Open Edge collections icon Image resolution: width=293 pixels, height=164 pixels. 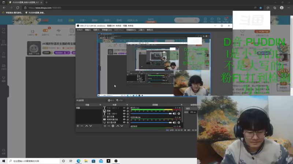[x=275, y=8]
